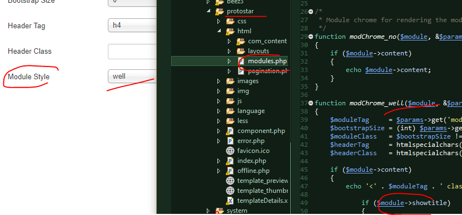
Task: Open the Module Style dropdown showing well
Action: point(132,76)
